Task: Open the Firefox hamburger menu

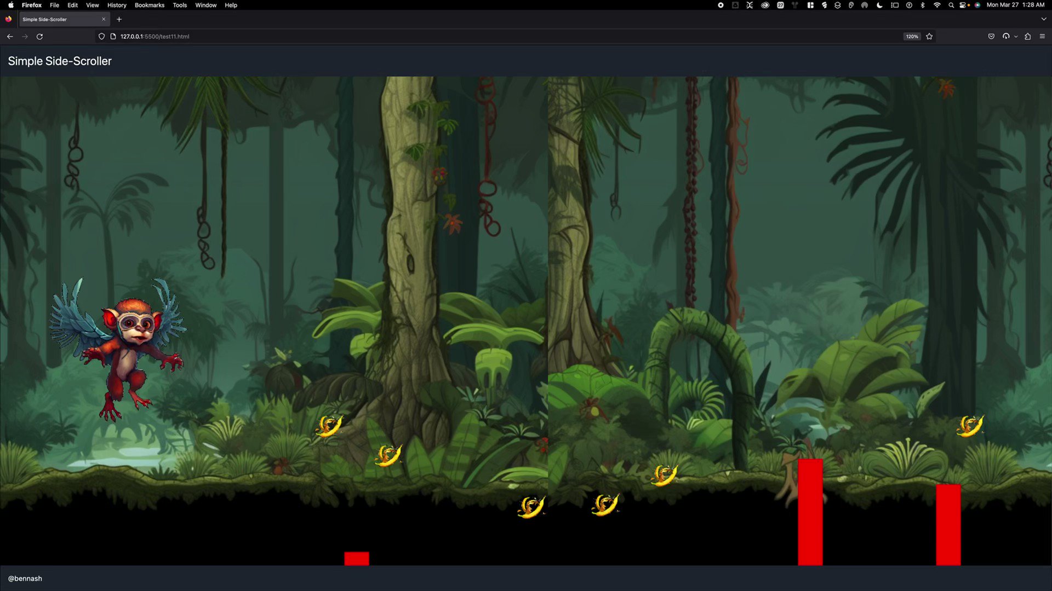Action: (1042, 36)
